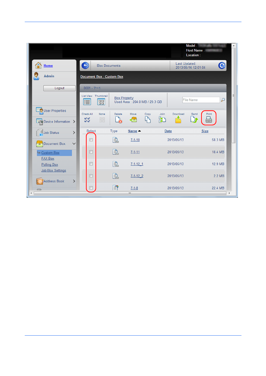Open User Properties menu item
Image resolution: width=266 pixels, height=376 pixels.
[54, 111]
